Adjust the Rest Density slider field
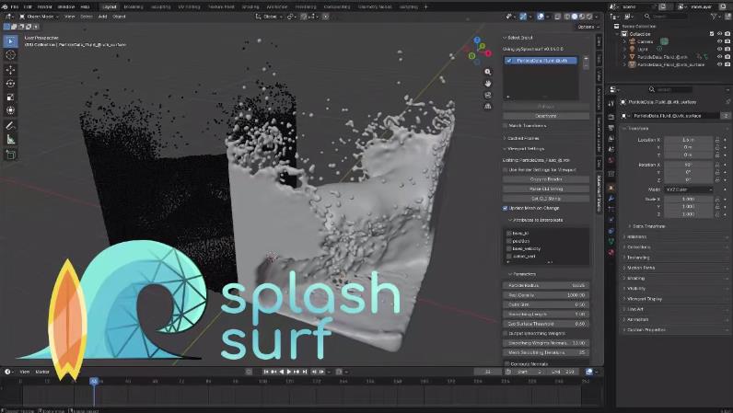The image size is (733, 413). pos(546,295)
